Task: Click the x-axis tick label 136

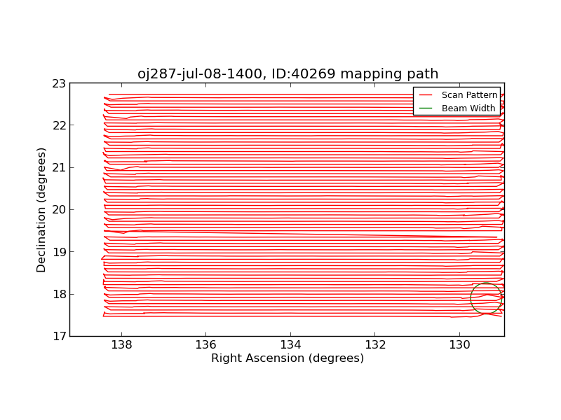Action: (206, 345)
